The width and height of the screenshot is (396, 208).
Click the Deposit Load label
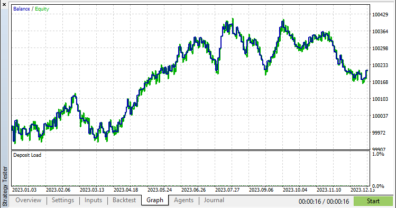(x=27, y=155)
